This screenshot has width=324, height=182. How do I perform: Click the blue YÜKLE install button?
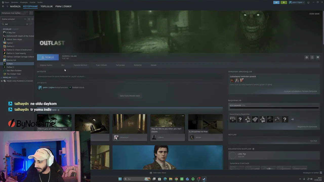[48, 57]
